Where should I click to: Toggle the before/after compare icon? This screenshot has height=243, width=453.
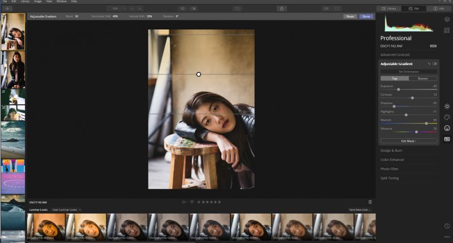point(193,8)
